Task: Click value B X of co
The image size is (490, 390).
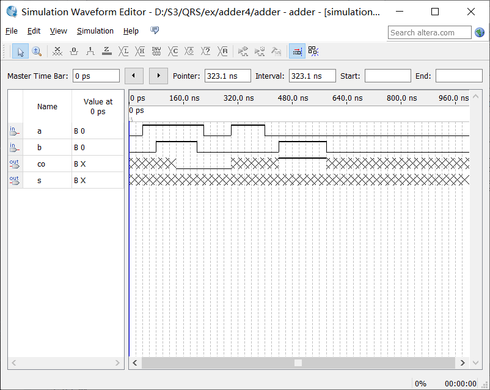Action: tap(79, 164)
